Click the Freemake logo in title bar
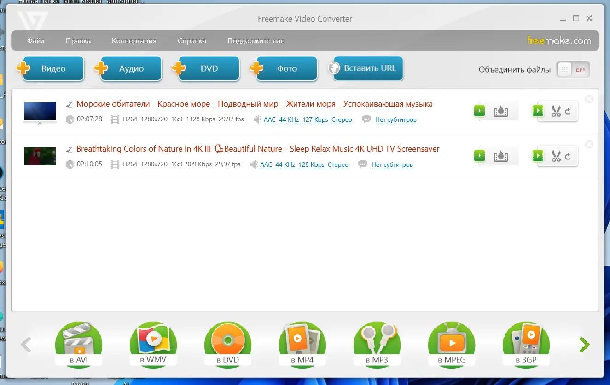This screenshot has height=385, width=610. click(33, 21)
